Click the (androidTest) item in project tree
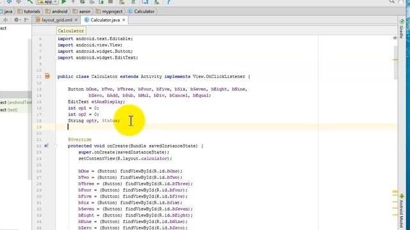410x230 pixels. 15,102
